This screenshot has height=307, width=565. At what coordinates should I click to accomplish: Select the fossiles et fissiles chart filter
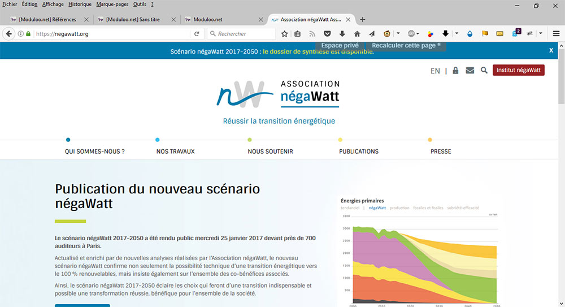pos(428,208)
